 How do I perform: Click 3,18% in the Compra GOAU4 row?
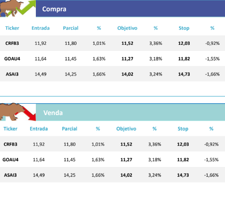click(156, 58)
